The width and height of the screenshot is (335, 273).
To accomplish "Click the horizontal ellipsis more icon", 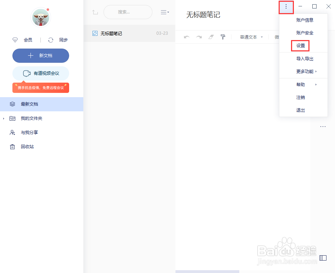I will coord(323,127).
